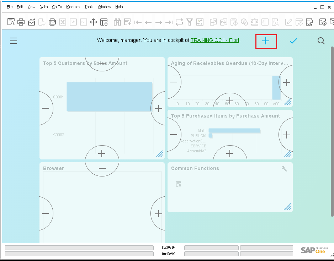The image size is (334, 261).
Task: Click the status bar progress indicator
Action: [x=79, y=248]
